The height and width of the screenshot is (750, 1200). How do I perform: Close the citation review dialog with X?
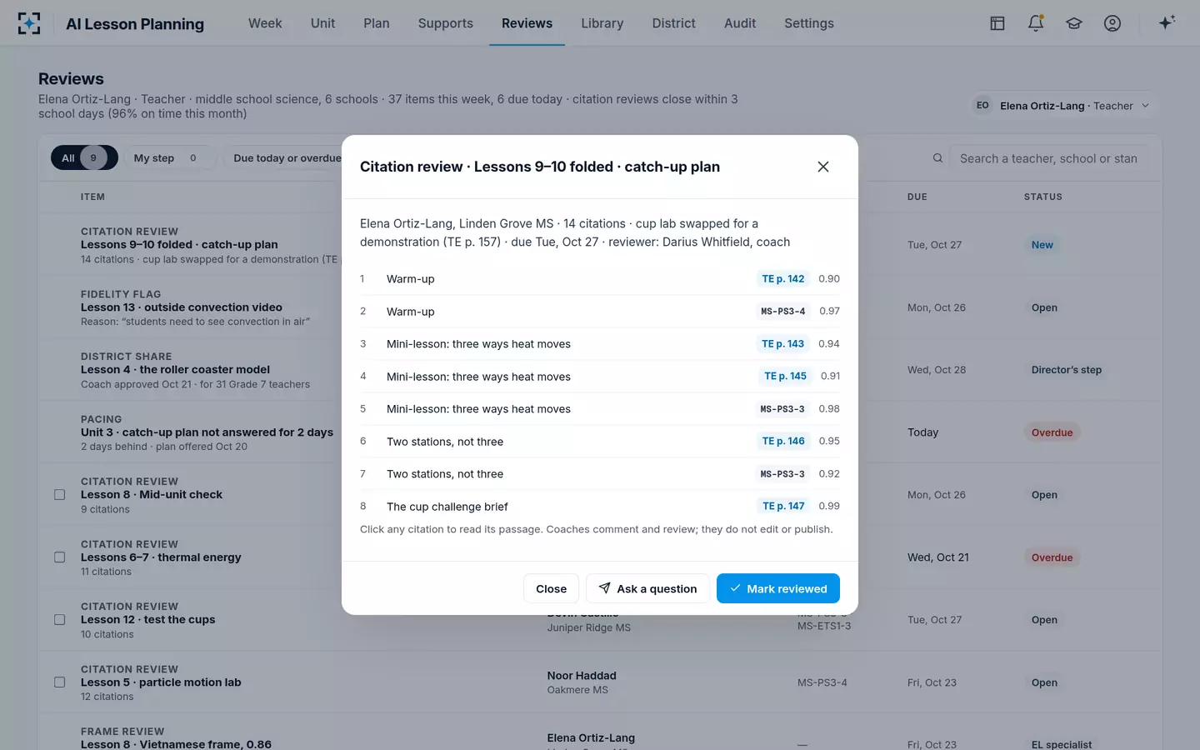click(823, 167)
